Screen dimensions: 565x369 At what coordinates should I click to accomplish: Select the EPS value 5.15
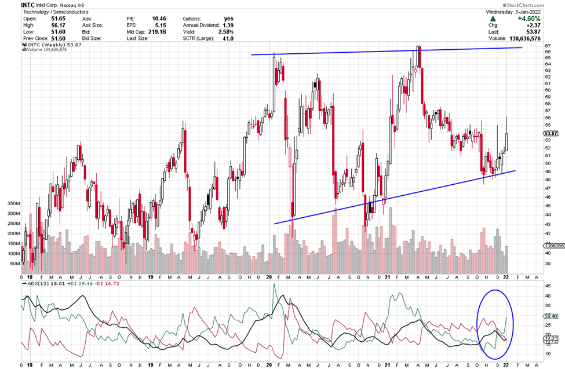[161, 25]
